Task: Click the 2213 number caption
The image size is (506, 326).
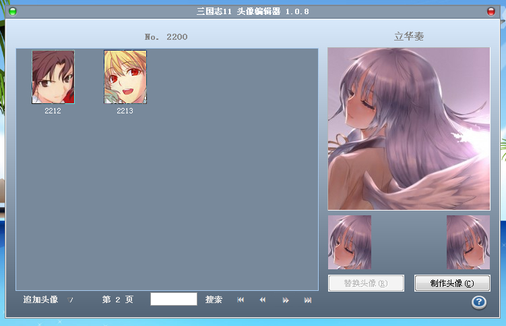Action: (x=125, y=111)
